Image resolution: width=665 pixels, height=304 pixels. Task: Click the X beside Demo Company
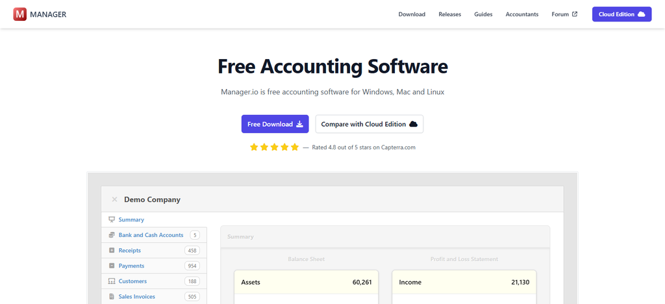114,199
